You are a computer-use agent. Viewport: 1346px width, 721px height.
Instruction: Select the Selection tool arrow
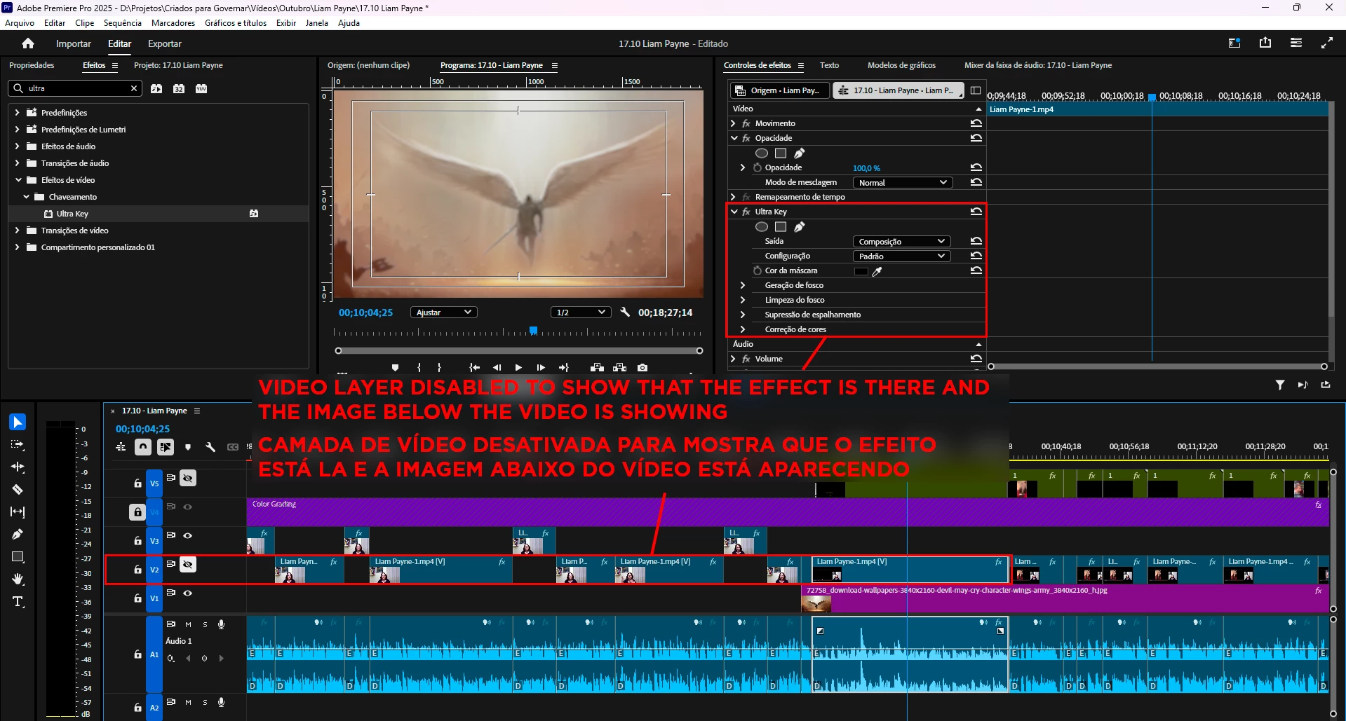pos(18,422)
